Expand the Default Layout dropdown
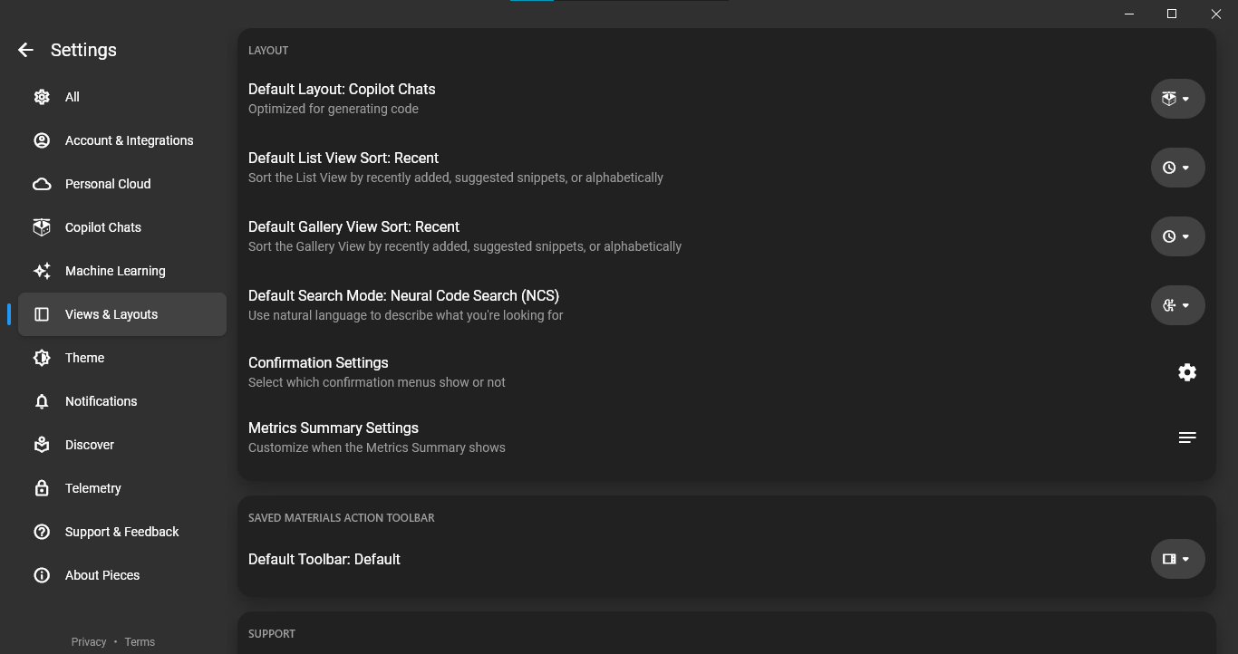This screenshot has height=654, width=1238. pyautogui.click(x=1177, y=99)
